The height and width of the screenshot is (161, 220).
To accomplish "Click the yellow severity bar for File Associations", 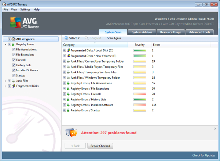I will pos(140,83).
